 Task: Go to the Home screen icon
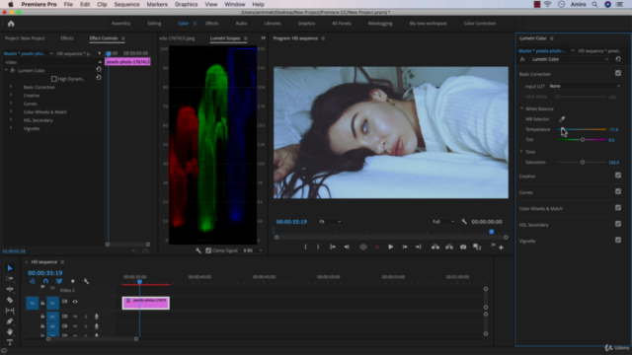11,24
